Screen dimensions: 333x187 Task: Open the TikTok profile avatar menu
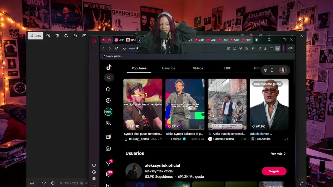[283, 70]
